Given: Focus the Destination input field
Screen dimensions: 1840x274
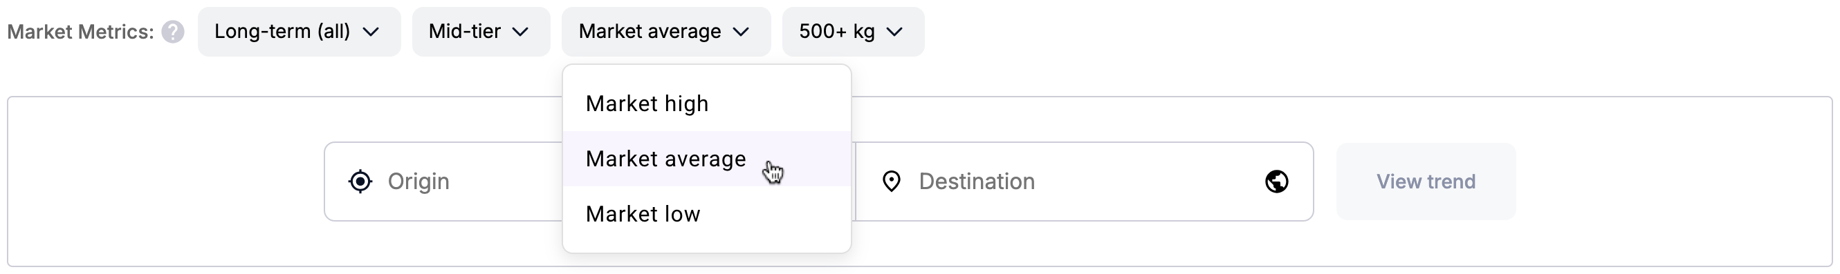Looking at the screenshot, I should 1083,182.
